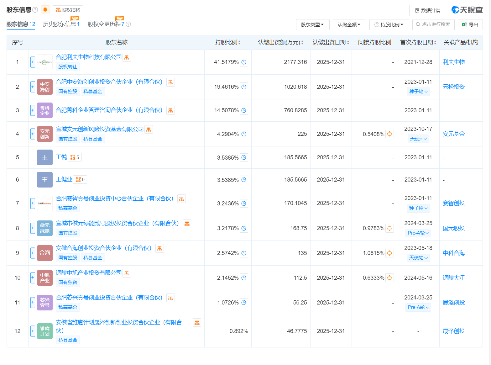
Task: Open 合肥利夫生物科技有限公司 company link
Action: 89,57
